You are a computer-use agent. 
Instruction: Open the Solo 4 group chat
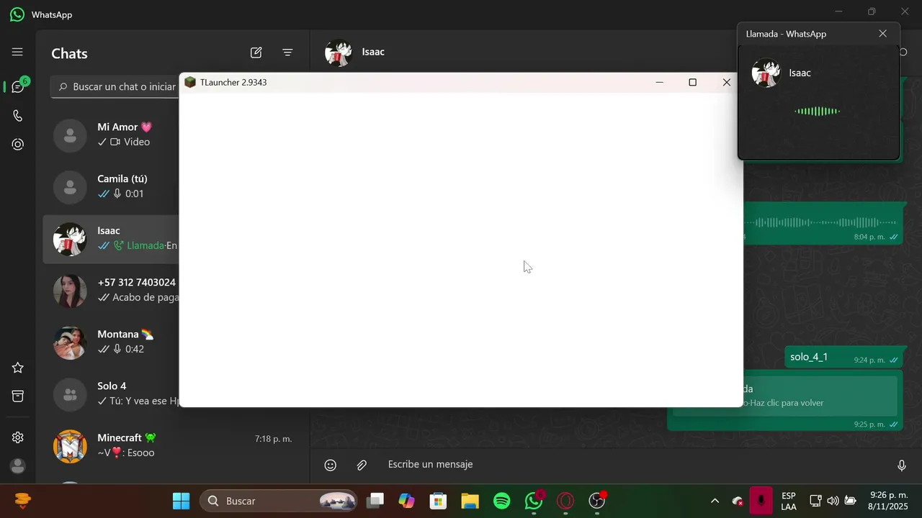click(111, 394)
